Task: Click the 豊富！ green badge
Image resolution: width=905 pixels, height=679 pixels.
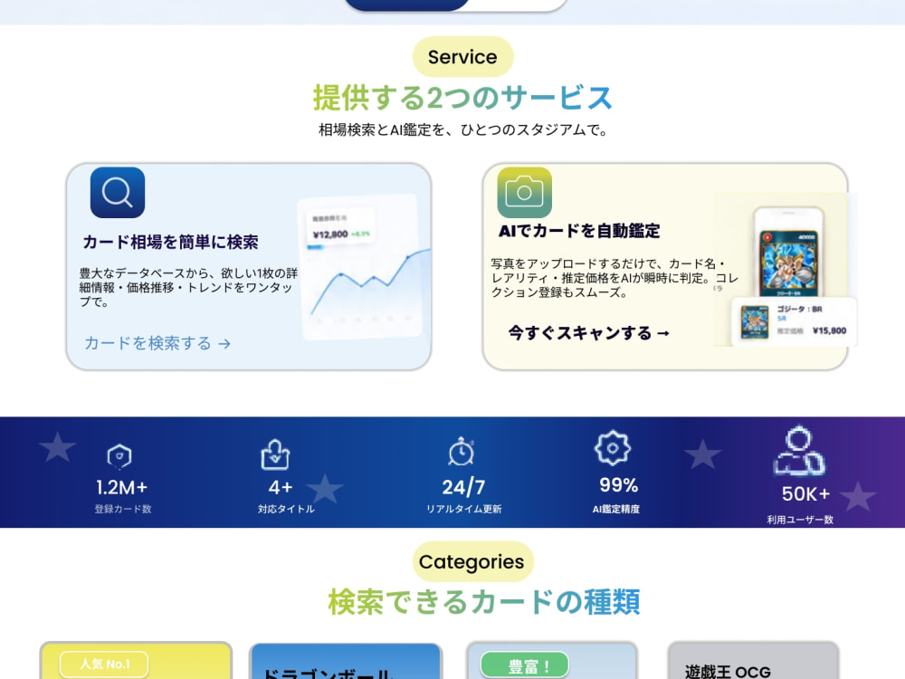Action: click(x=525, y=666)
